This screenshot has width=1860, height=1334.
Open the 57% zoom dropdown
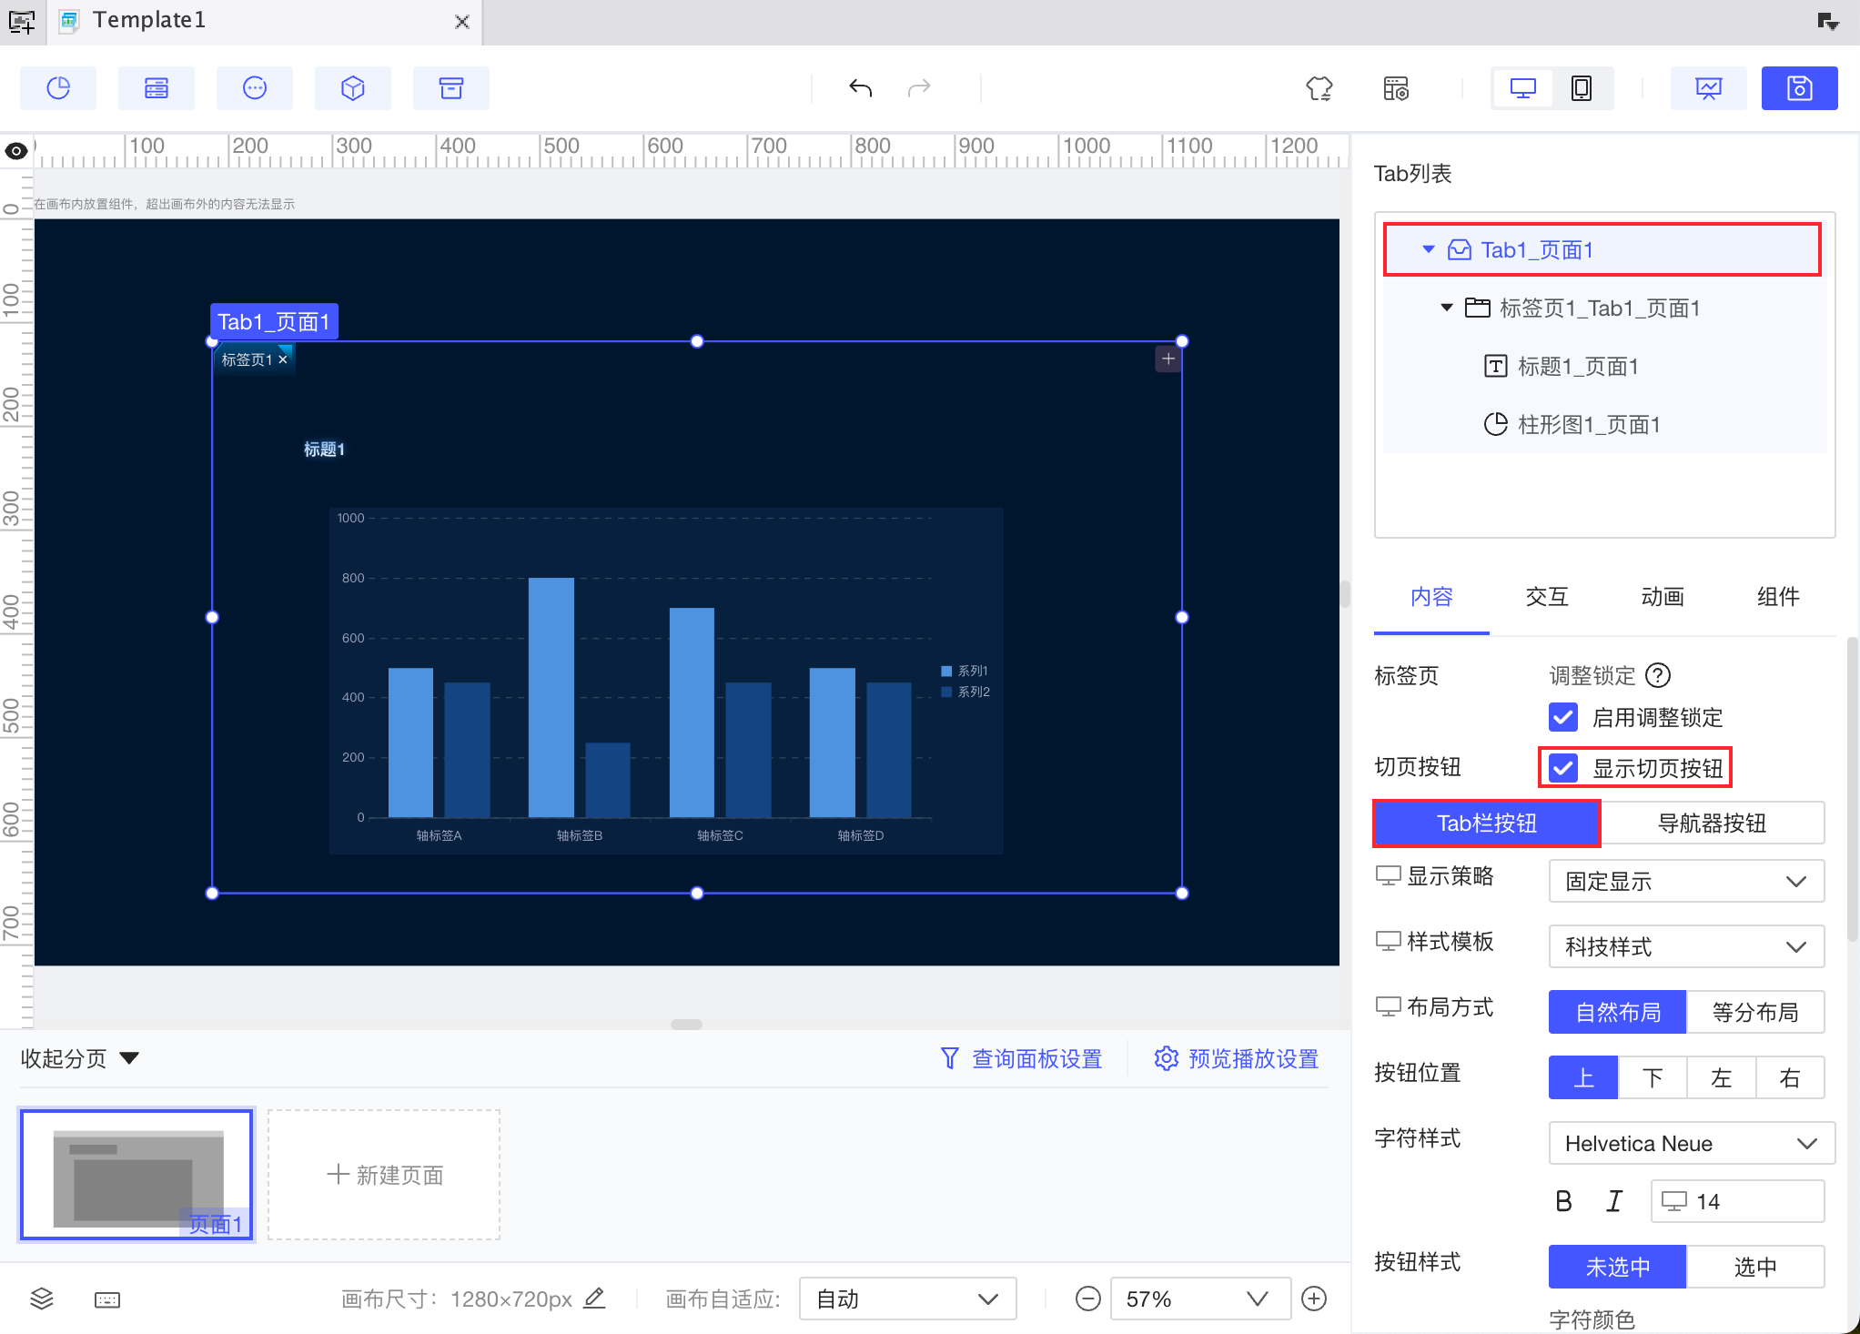pos(1199,1299)
